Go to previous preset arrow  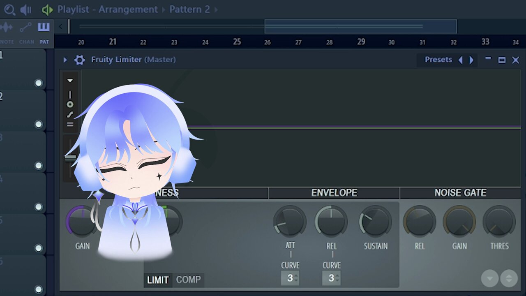pos(460,60)
